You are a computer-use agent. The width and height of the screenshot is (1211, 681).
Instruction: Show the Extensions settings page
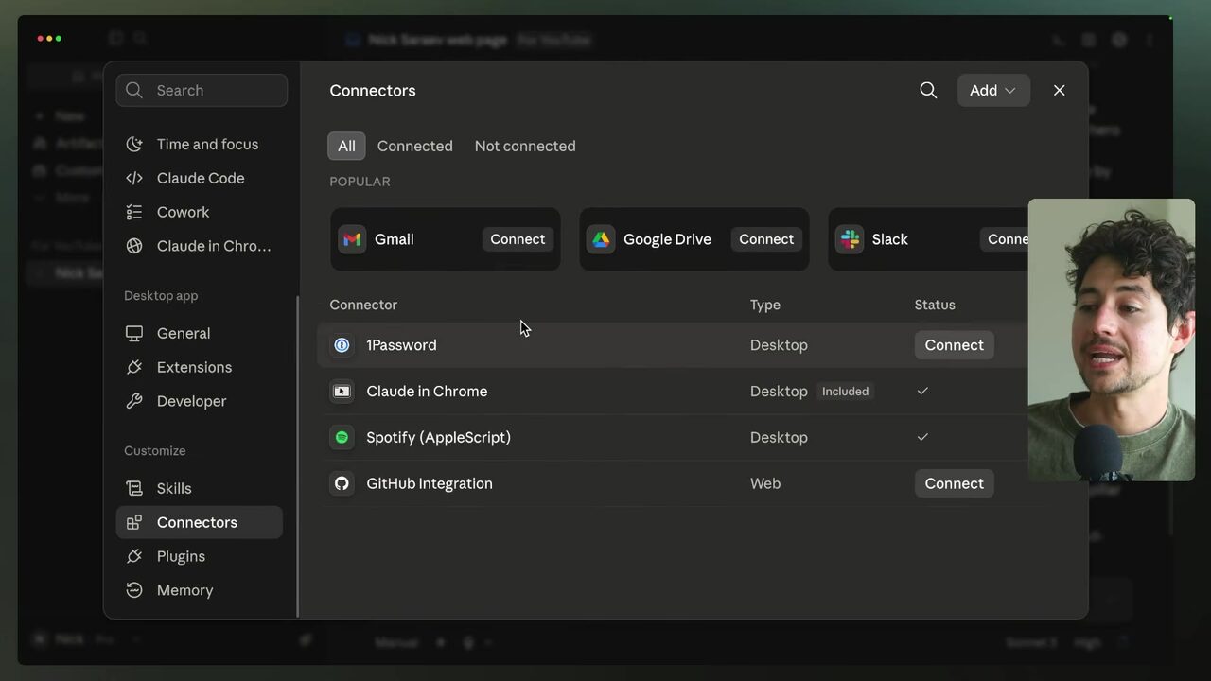199,367
